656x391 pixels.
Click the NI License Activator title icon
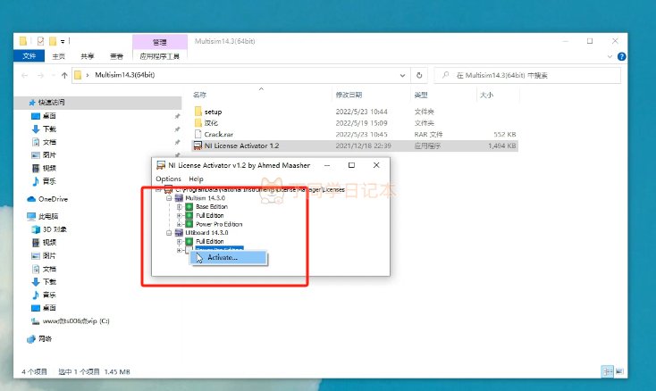(x=161, y=165)
